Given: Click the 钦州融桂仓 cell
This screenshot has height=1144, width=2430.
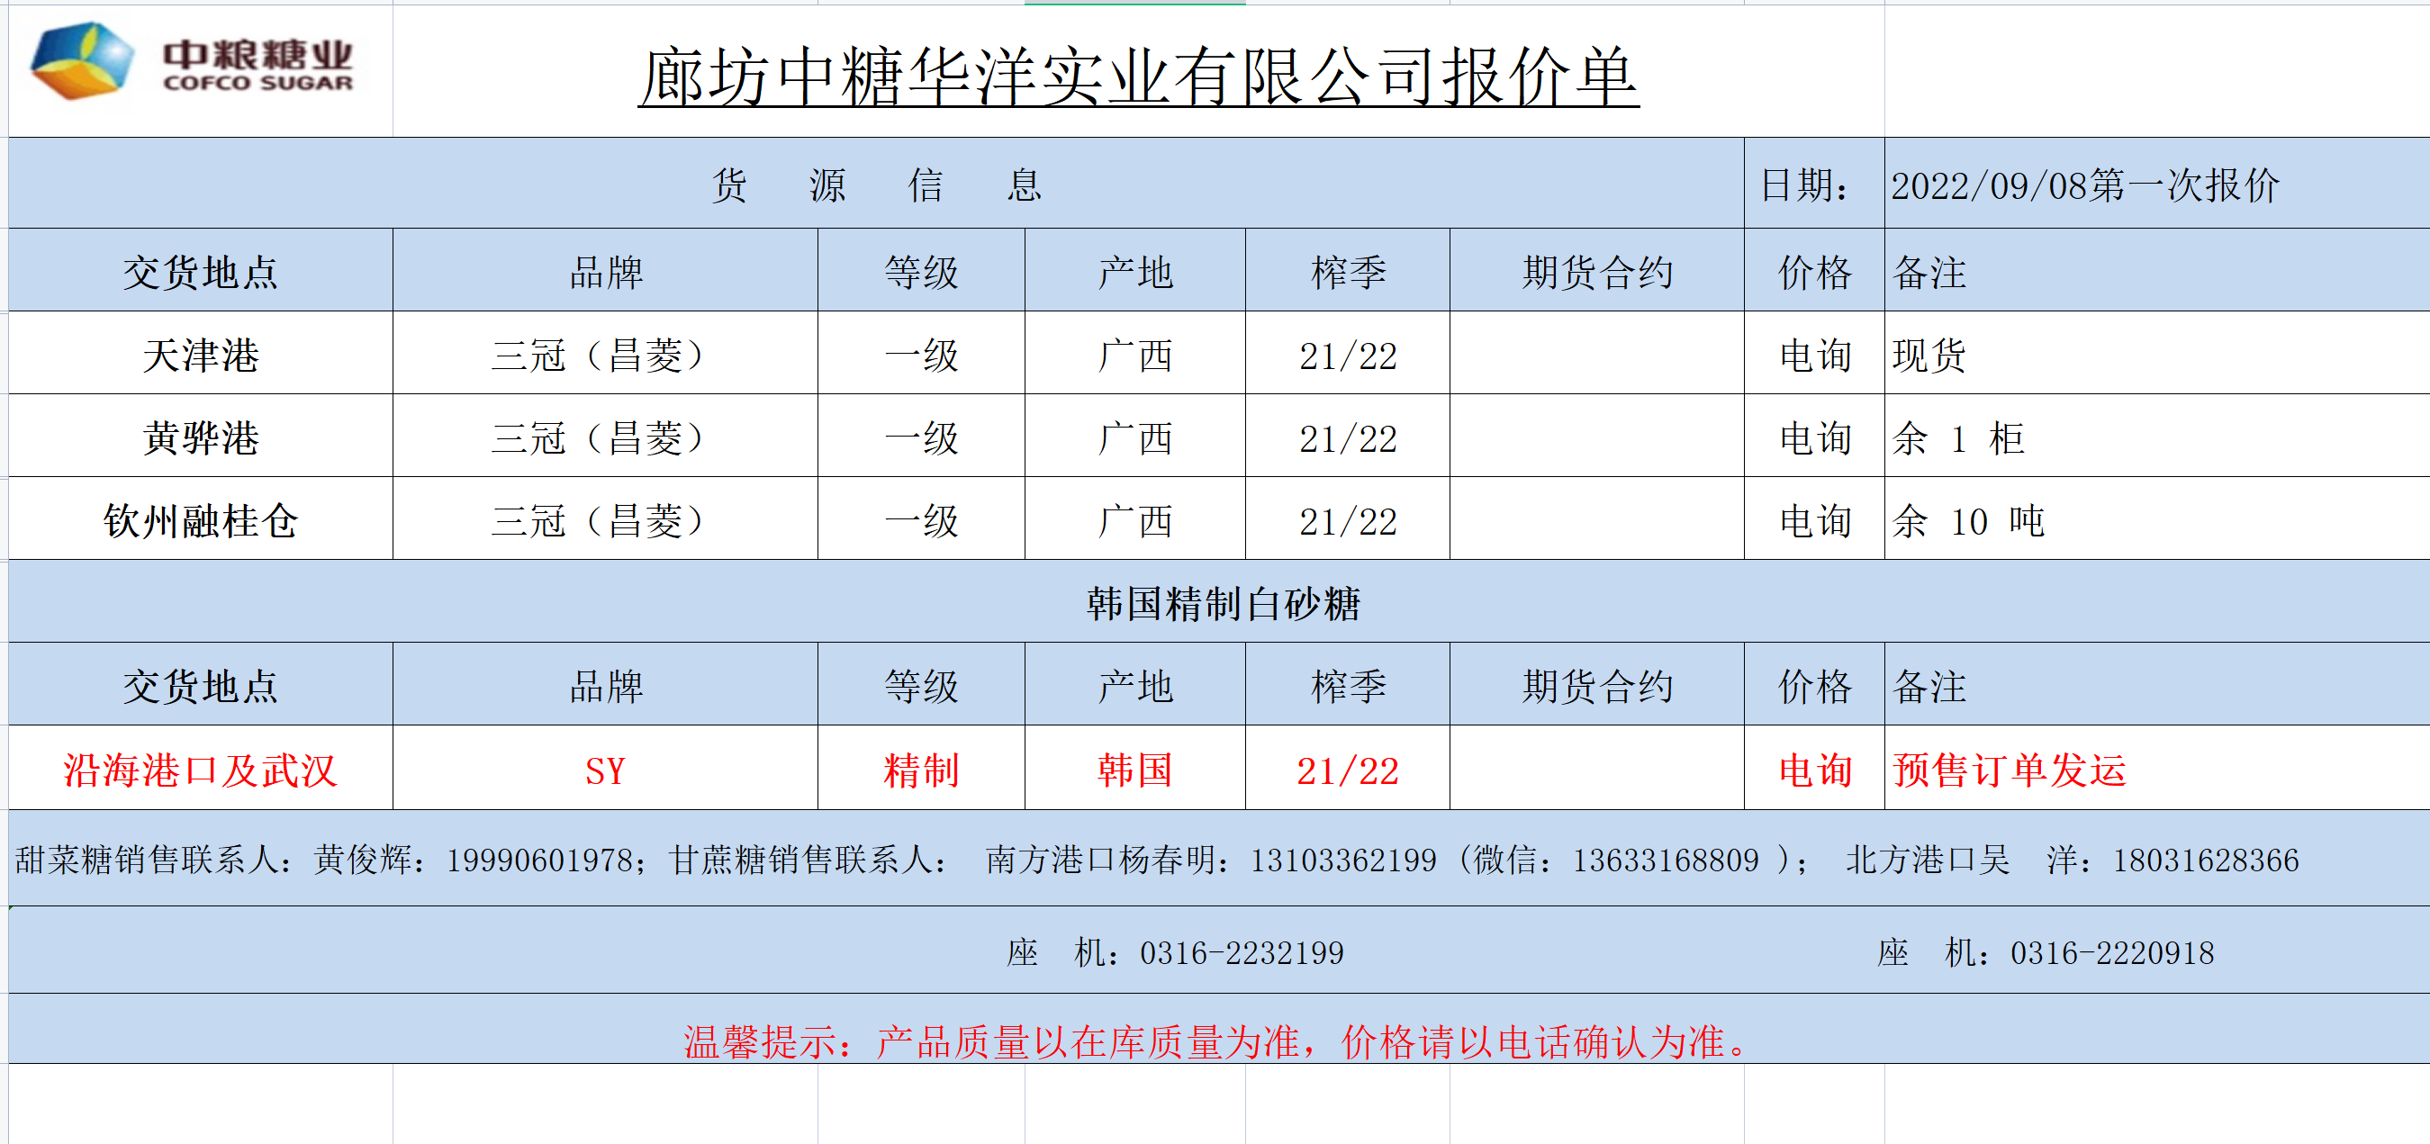Looking at the screenshot, I should (x=200, y=520).
